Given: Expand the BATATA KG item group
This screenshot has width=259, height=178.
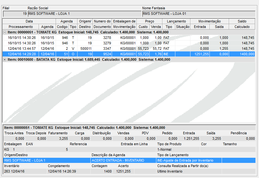Looking at the screenshot, I should (x=5, y=60).
